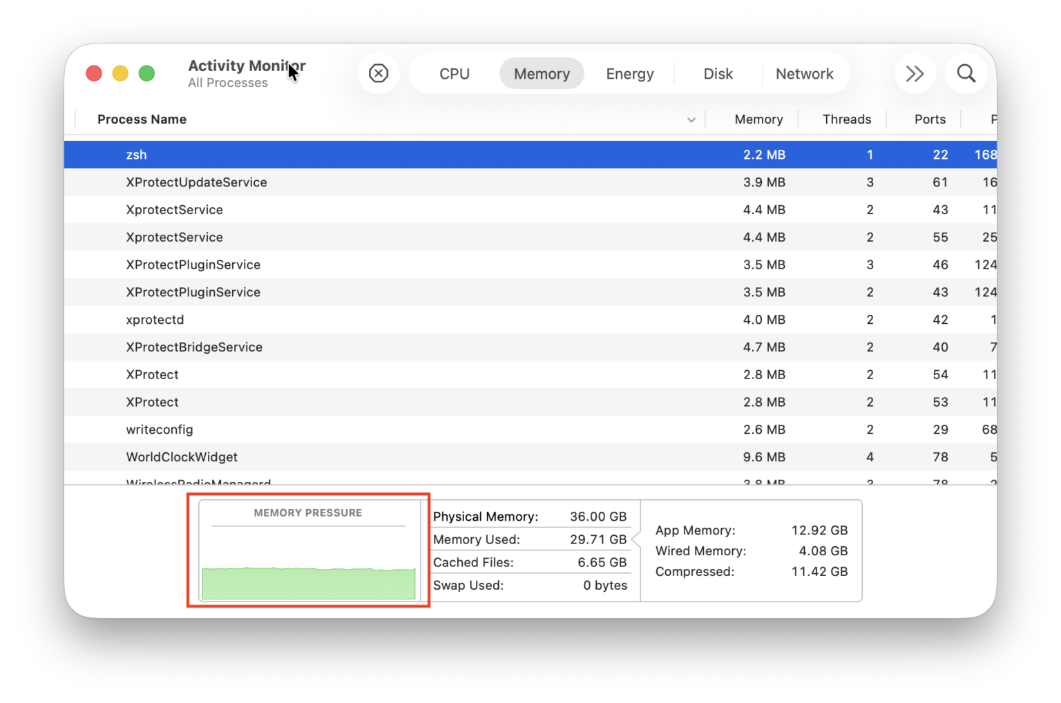Image resolution: width=1061 pixels, height=703 pixels.
Task: Select the writeconfig process row
Action: click(530, 430)
